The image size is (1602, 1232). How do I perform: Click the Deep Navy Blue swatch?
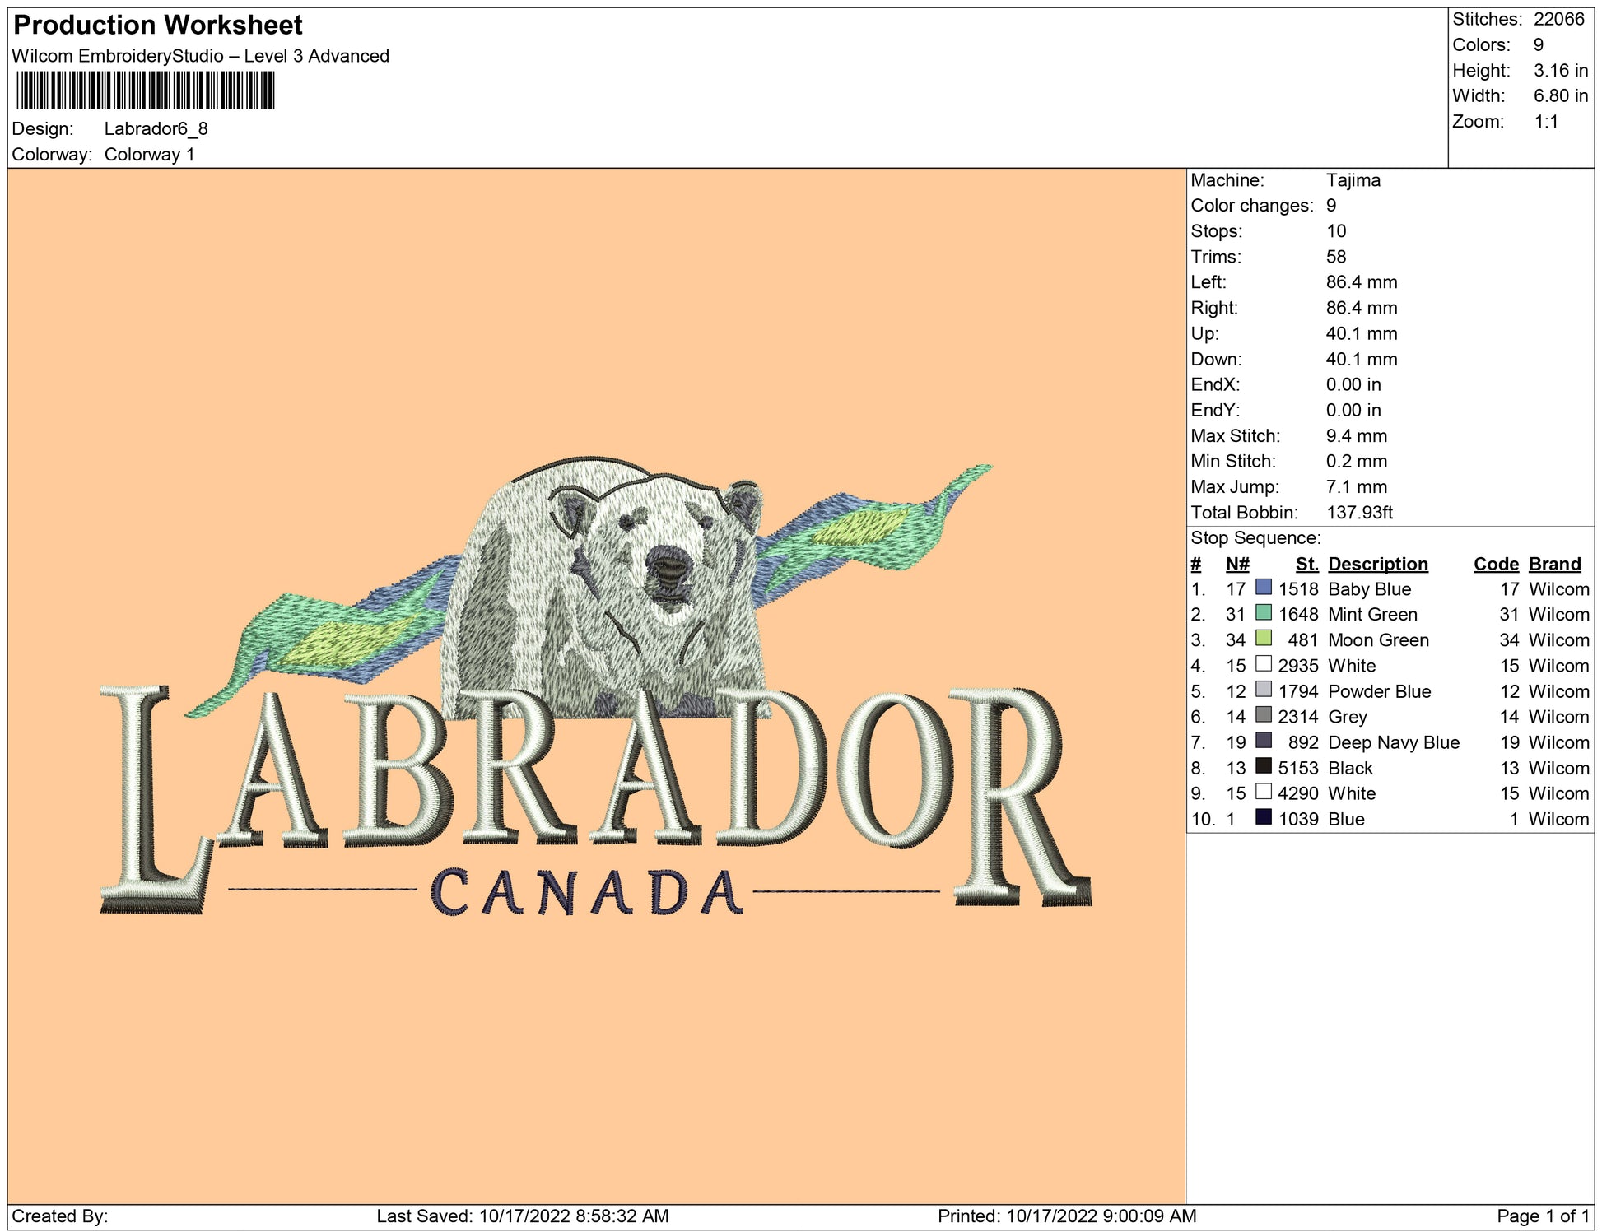click(x=1263, y=741)
